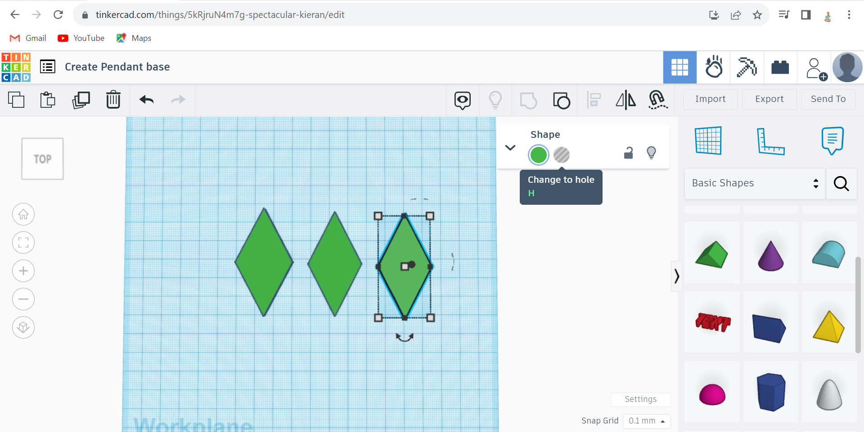The height and width of the screenshot is (432, 864).
Task: Zoom in on the workplane
Action: (x=23, y=271)
